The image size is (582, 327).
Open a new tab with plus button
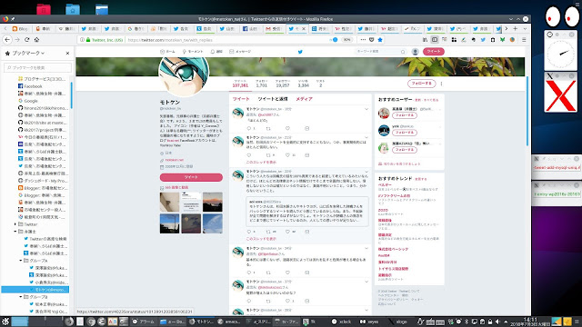coord(516,28)
